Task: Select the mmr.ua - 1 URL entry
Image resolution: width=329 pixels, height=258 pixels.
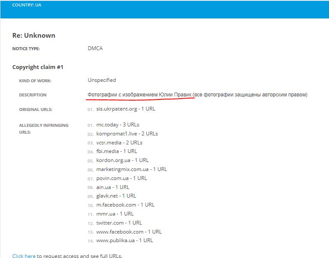Action: tap(115, 214)
